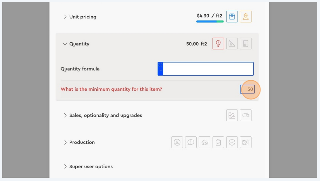Click the cash money icon in Production

click(x=245, y=142)
